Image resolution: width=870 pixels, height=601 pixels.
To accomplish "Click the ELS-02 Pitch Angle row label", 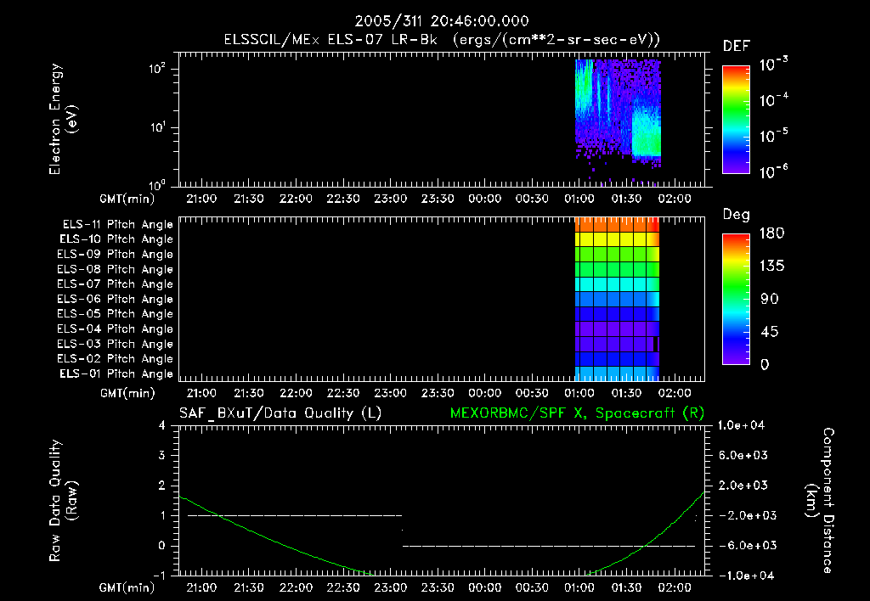I will (115, 359).
